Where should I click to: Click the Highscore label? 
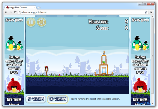(98, 21)
